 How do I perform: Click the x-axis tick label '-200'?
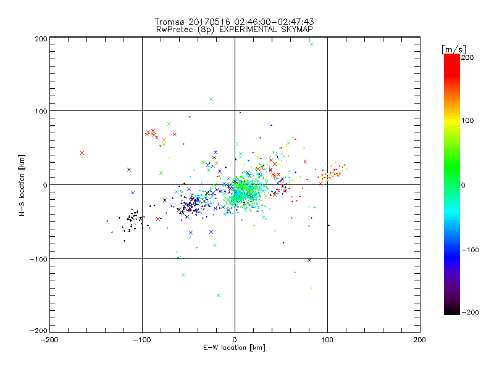[49, 340]
